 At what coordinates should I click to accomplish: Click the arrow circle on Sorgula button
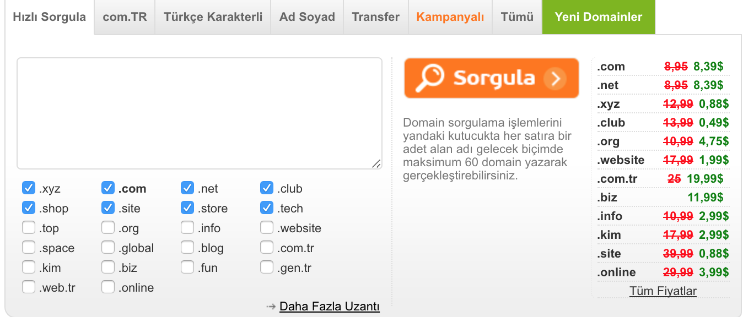554,79
